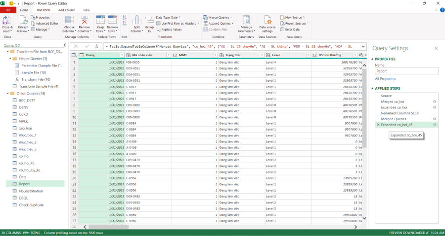The height and width of the screenshot is (236, 445).
Task: Open the Recent Sources dropdown
Action: tap(295, 24)
